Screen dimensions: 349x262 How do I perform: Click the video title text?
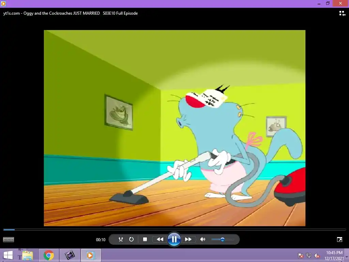coord(71,13)
